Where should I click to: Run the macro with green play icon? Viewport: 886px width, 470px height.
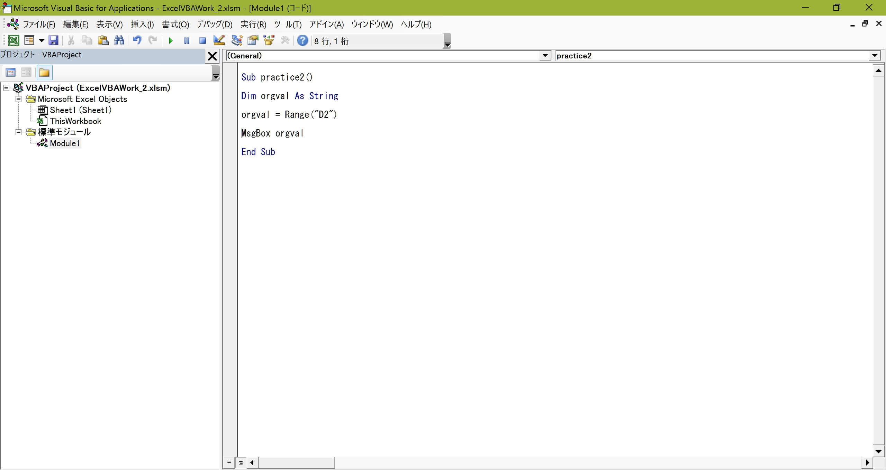point(170,41)
